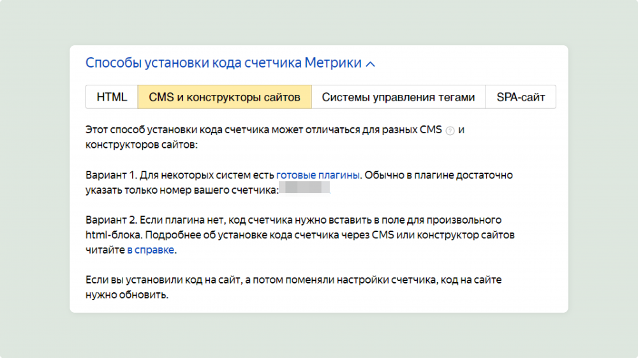
Task: Open the в справке help link
Action: [x=151, y=250]
